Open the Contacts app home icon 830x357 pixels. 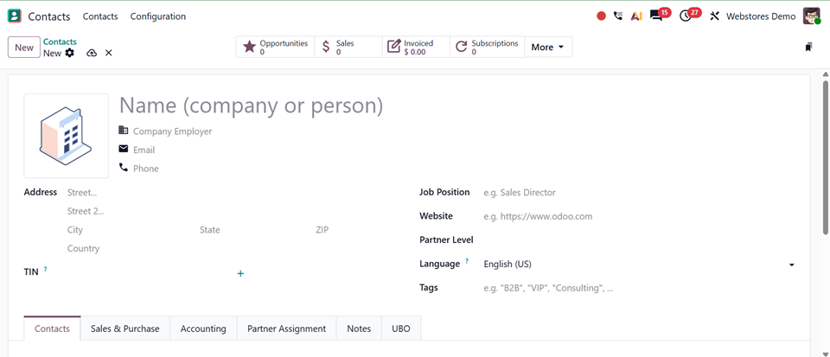click(15, 16)
